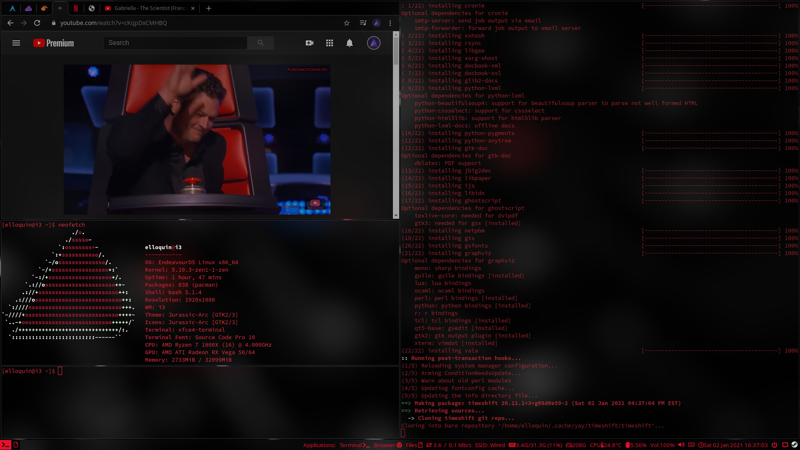Click the bottom-left terminal prompt cursor
Screen dimensions: 800x450
coord(60,371)
